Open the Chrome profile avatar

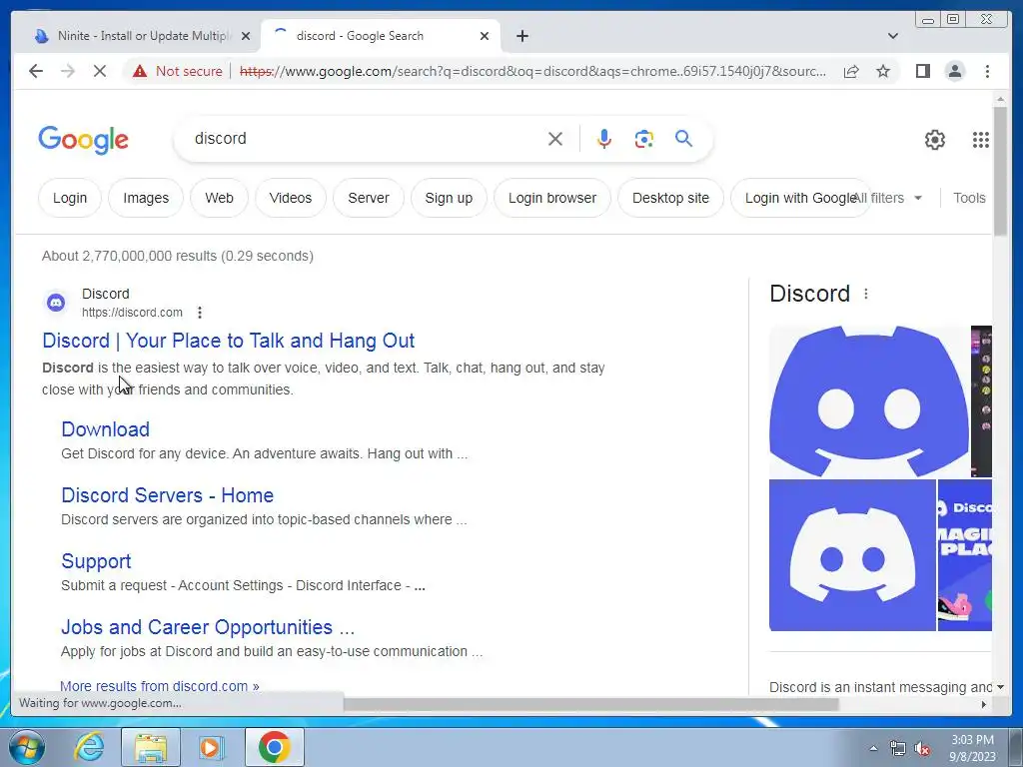tap(954, 71)
